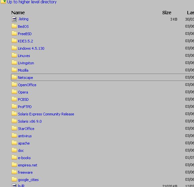Open the PCBSD folder link

pyautogui.click(x=23, y=99)
